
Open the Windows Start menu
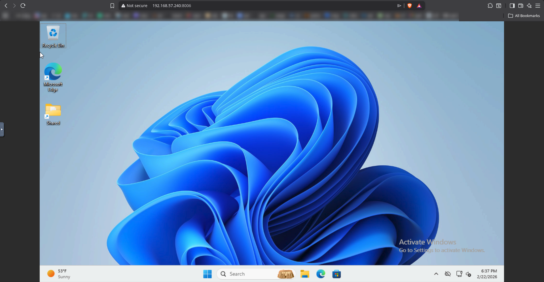point(207,274)
